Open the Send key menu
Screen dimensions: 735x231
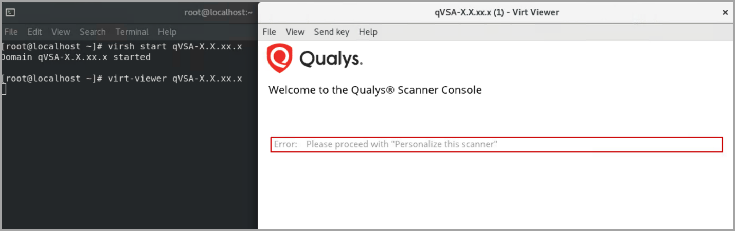tap(332, 32)
